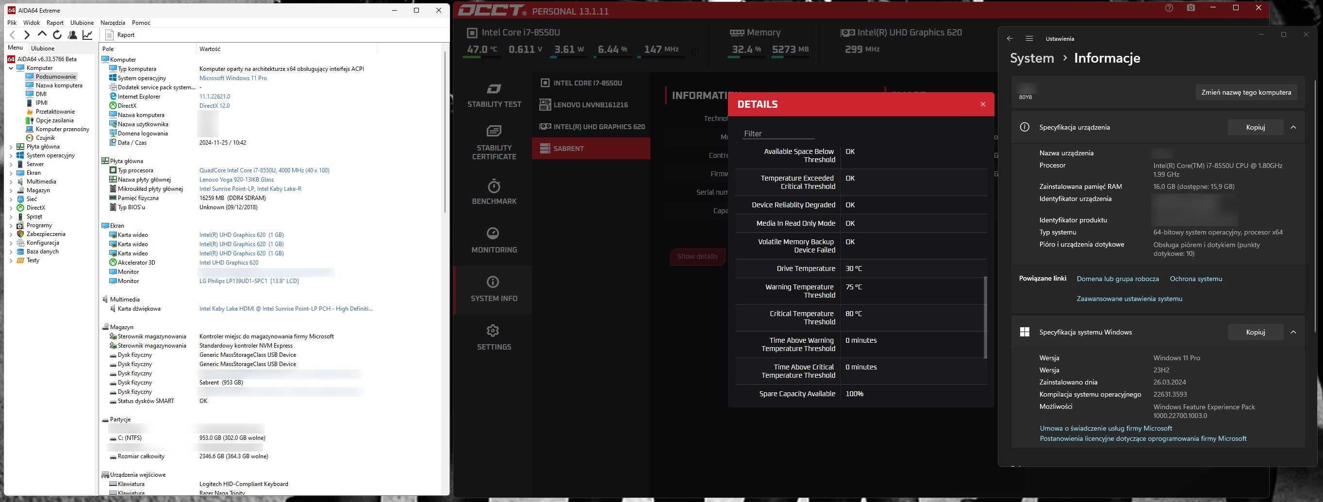Open Raport menu in AIDA64 menu bar

(55, 23)
